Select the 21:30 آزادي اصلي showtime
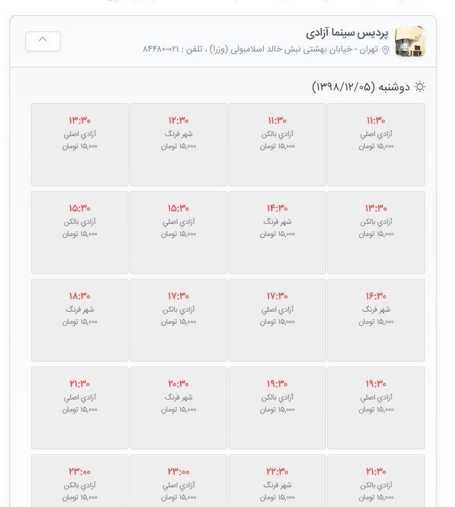455x507 pixels. click(x=80, y=408)
